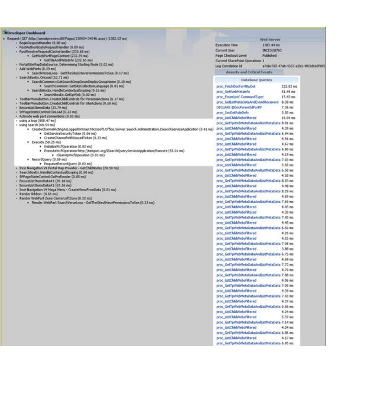
Task: Select the Developer Dashboard title text
Action: click(26, 33)
